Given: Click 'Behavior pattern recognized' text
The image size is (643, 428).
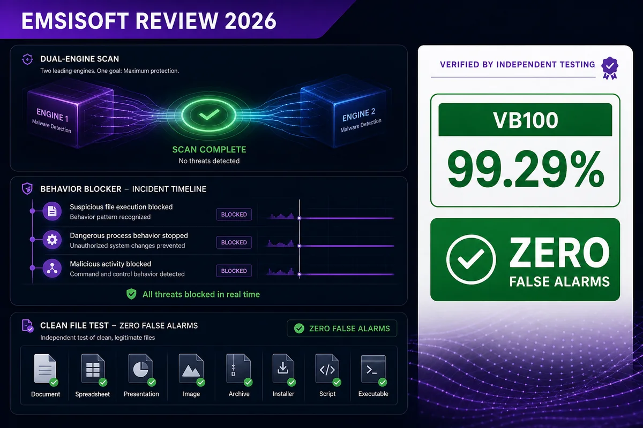Looking at the screenshot, I should [x=110, y=217].
